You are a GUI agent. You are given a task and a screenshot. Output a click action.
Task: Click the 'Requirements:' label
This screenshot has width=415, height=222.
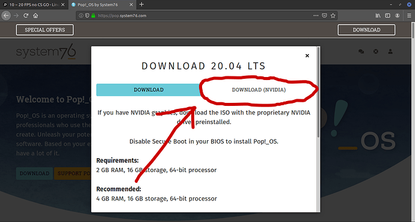(x=117, y=161)
